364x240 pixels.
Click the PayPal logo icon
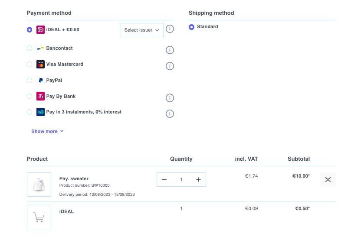coord(40,80)
